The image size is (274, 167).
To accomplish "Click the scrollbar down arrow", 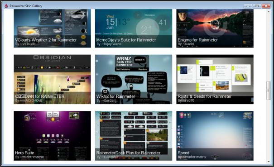I will (269, 162).
